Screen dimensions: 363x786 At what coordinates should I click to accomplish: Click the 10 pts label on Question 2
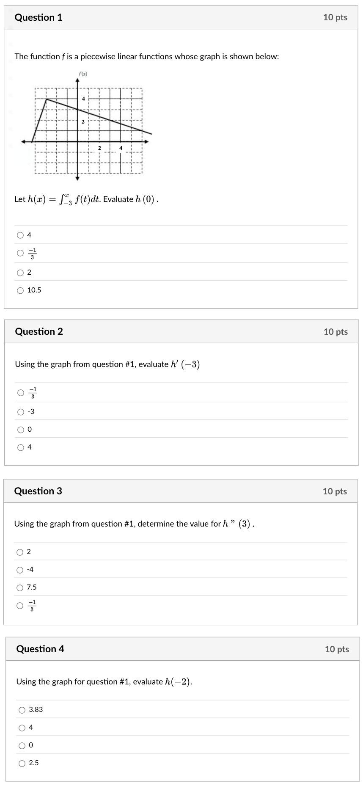click(x=336, y=332)
